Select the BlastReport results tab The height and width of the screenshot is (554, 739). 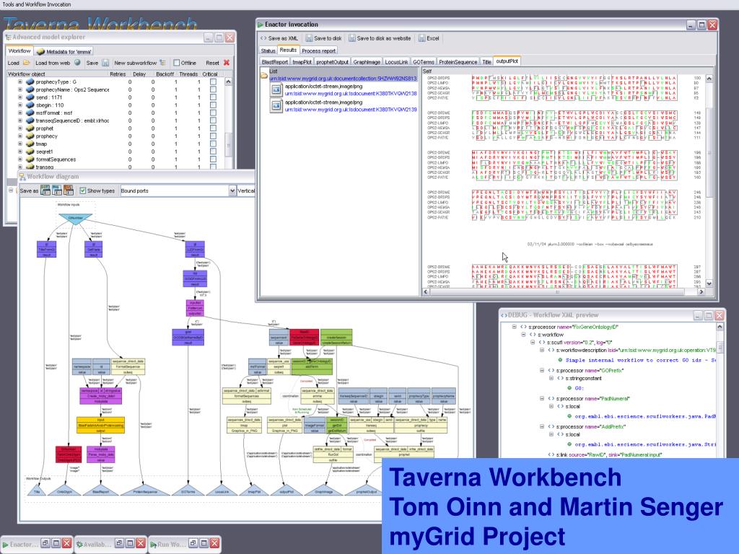point(275,62)
